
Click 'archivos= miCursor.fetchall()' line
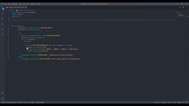[x=33, y=37]
